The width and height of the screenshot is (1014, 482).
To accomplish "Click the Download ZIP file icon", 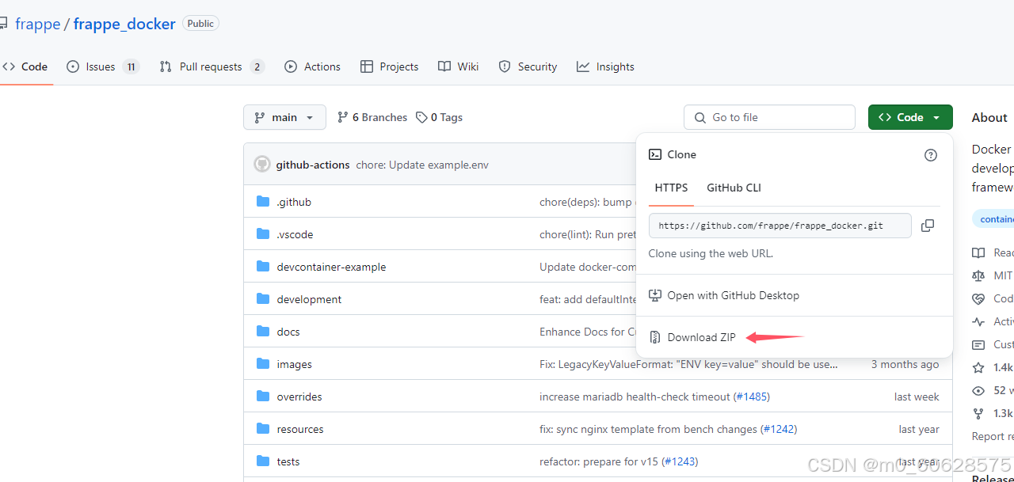I will click(x=655, y=336).
